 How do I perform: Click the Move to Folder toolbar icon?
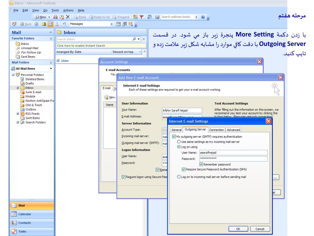pos(62,17)
